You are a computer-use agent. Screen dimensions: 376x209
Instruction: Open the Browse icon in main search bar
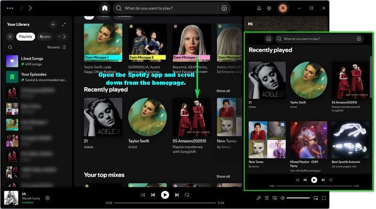(224, 8)
